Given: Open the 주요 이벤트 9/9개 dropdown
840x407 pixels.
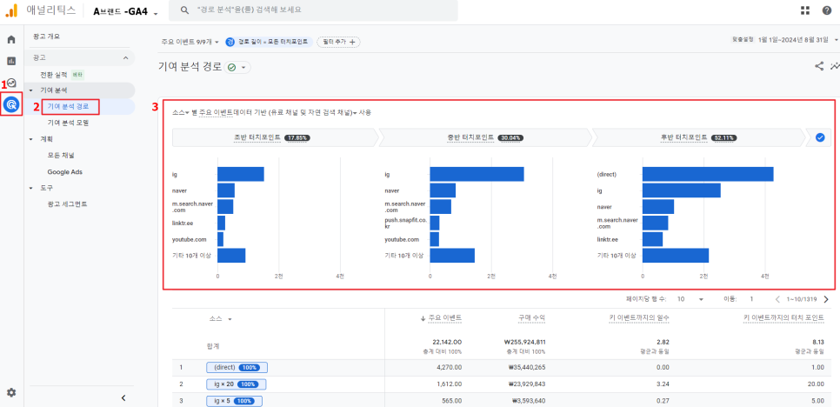Looking at the screenshot, I should pyautogui.click(x=190, y=42).
